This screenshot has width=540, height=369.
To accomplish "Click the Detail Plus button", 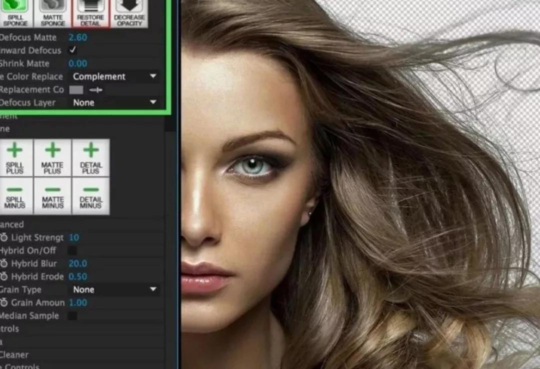I will 91,158.
